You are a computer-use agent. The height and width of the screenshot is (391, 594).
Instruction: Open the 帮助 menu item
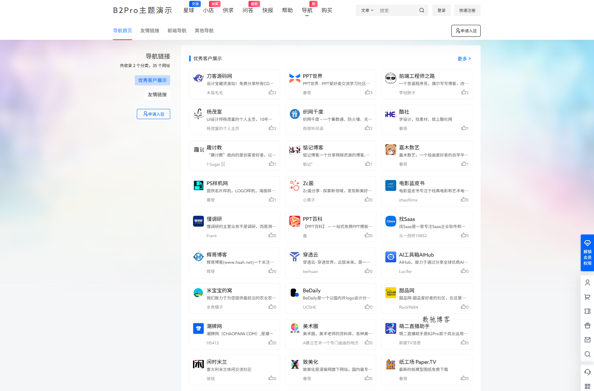(287, 10)
